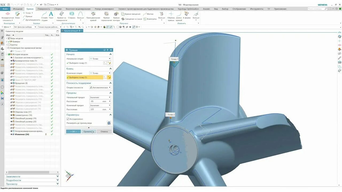This screenshot has width=342, height=192.
Task: Open Конечная опция dropdown
Action: (x=100, y=73)
